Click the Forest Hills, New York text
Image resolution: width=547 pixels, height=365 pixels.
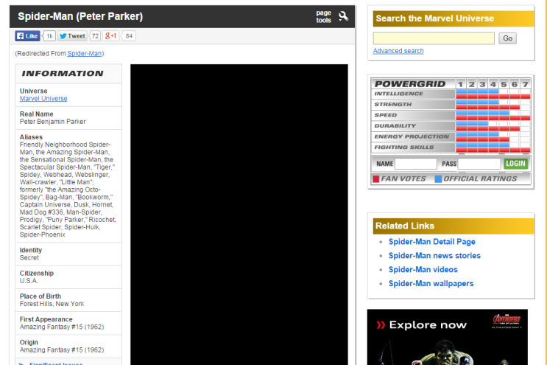click(x=52, y=304)
